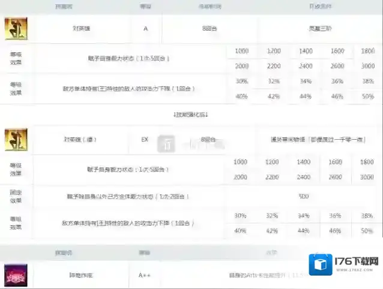
Task: Select the 'A++' rank cell
Action: coord(144,275)
